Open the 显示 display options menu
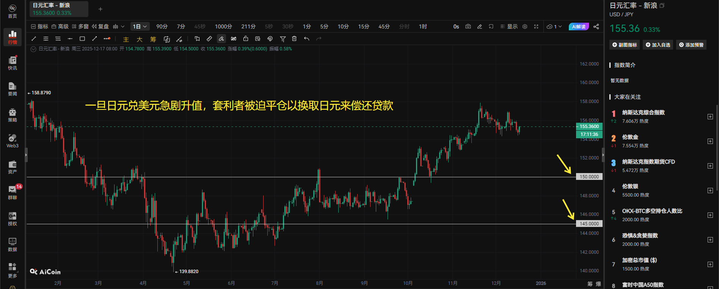Screen dimensions: 719x289 (509, 27)
